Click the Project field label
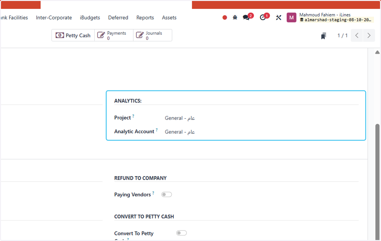381x241 pixels. pyautogui.click(x=123, y=118)
